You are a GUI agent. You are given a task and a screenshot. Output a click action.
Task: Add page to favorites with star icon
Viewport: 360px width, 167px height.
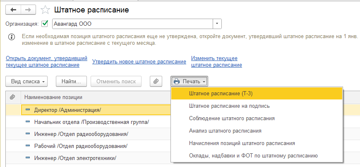45,10
